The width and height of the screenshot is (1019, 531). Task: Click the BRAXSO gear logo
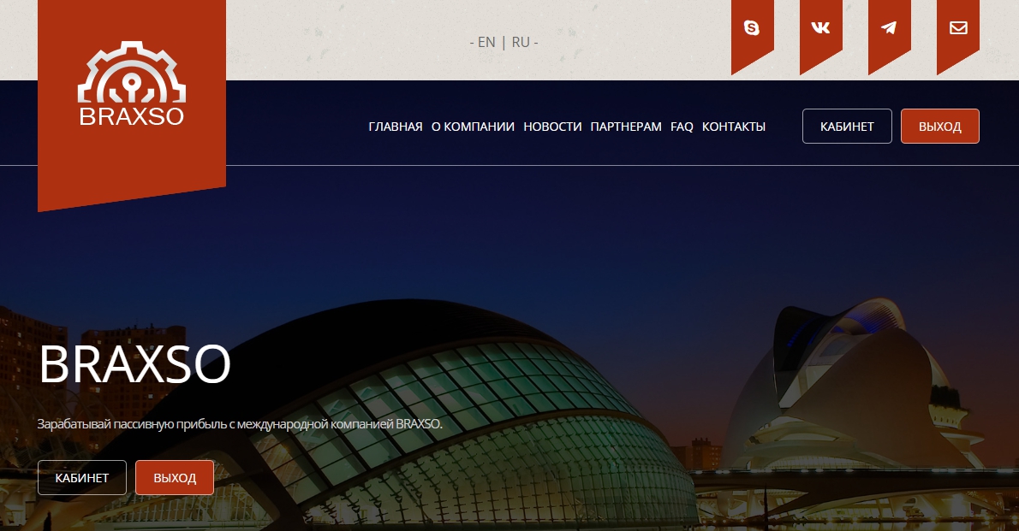click(x=132, y=84)
